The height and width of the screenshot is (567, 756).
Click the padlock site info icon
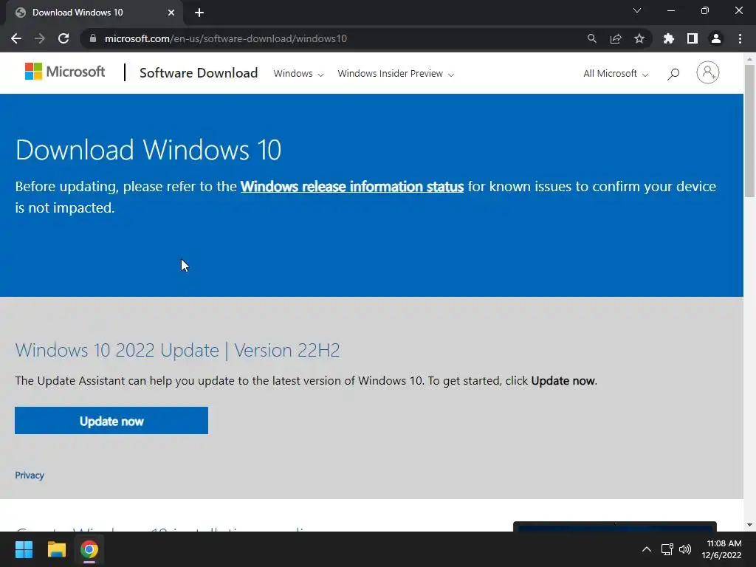click(x=93, y=38)
